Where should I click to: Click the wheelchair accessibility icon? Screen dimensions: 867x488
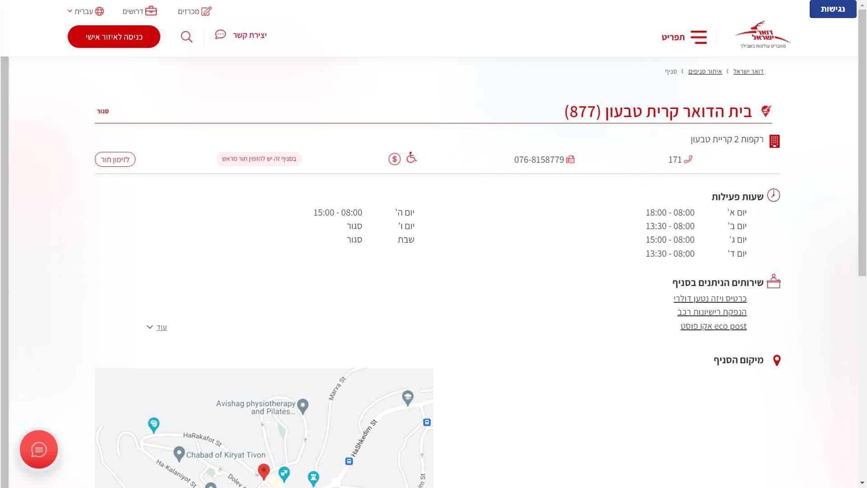click(411, 157)
